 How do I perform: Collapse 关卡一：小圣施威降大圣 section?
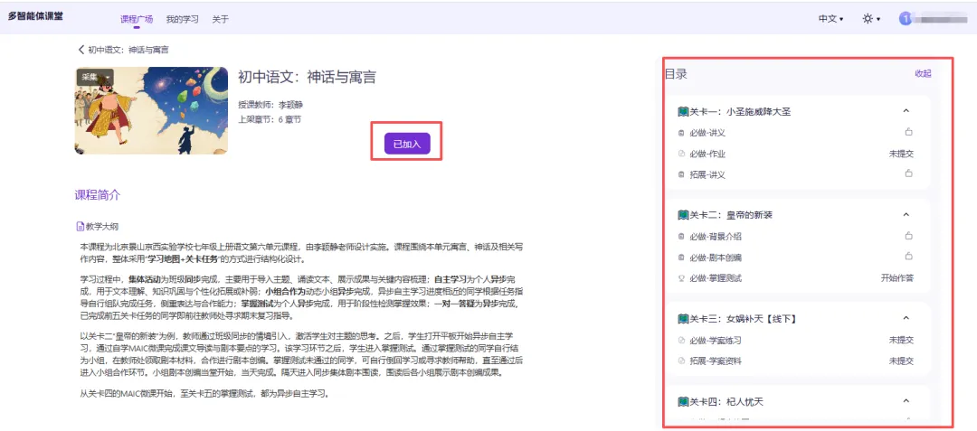pos(906,111)
